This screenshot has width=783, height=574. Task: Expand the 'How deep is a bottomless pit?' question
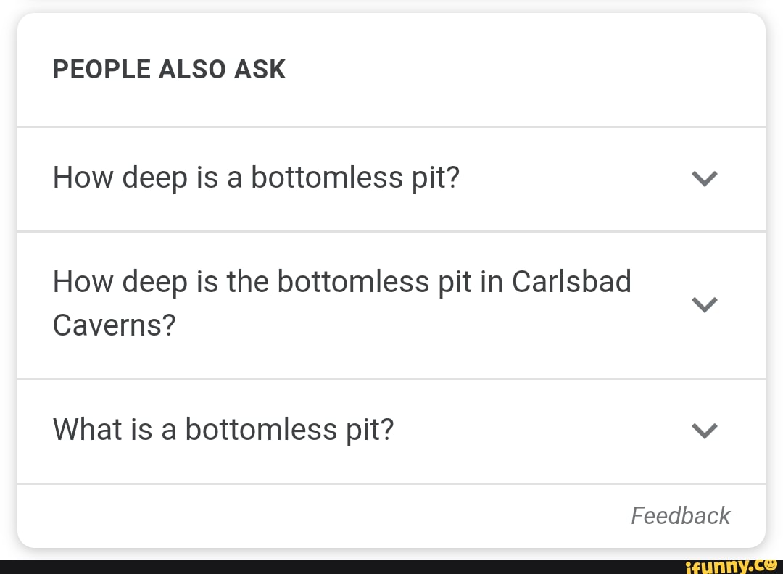[255, 178]
